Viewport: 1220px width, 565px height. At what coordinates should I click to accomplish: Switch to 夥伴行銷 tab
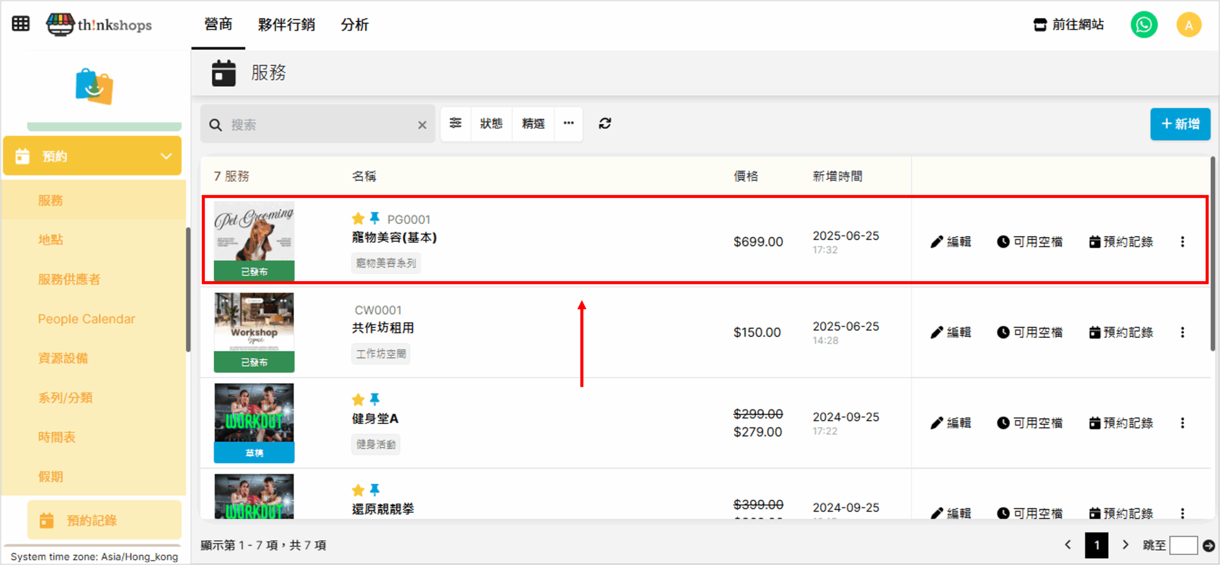tap(286, 25)
